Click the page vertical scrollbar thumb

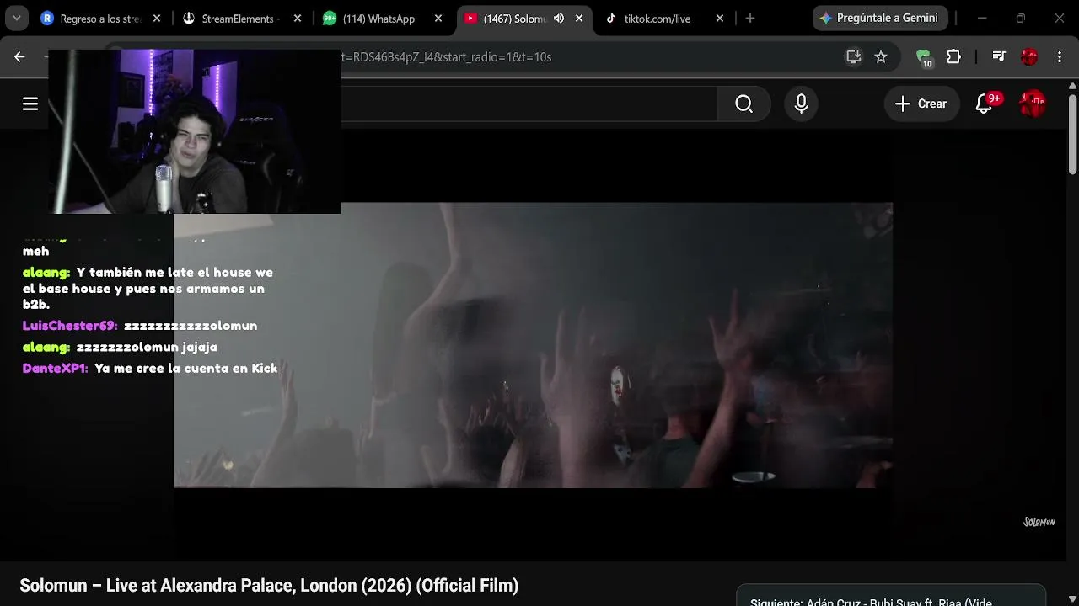(1072, 135)
